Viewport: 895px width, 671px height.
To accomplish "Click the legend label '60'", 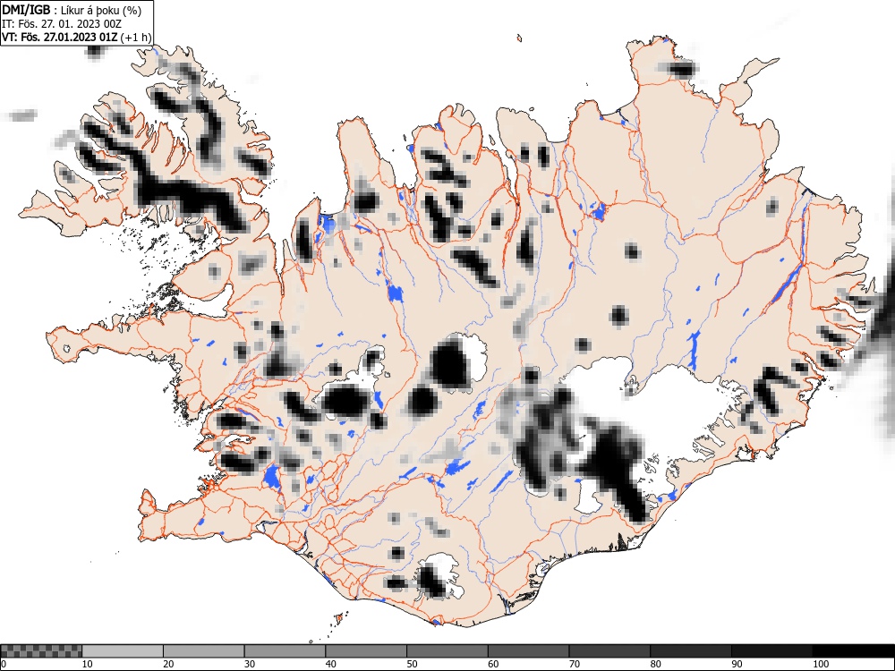I will tap(492, 664).
